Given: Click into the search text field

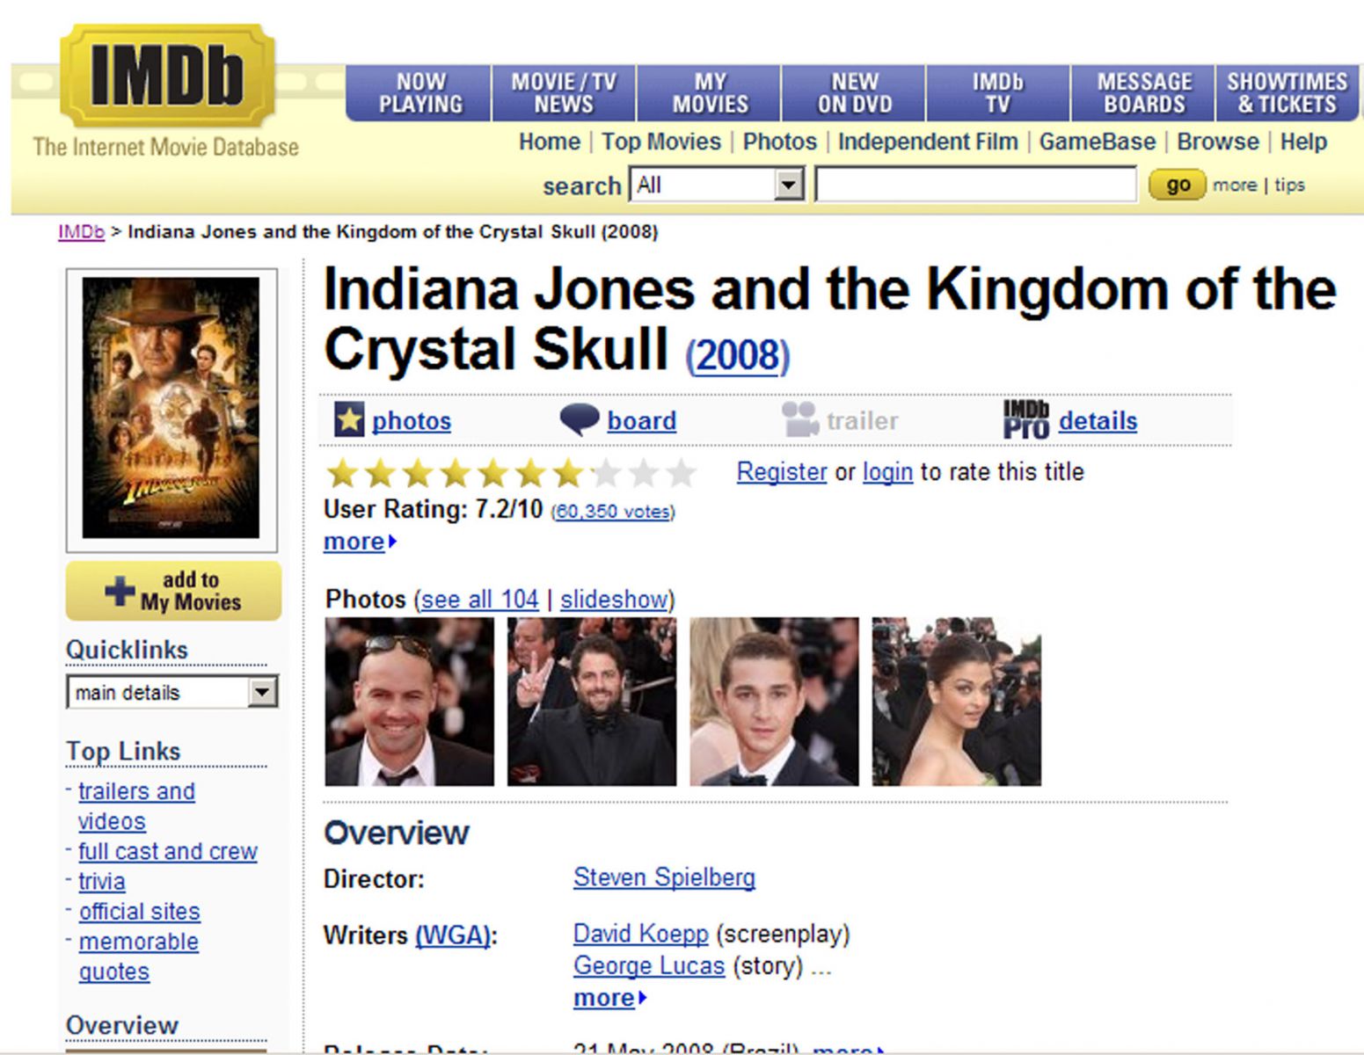Looking at the screenshot, I should tap(976, 185).
